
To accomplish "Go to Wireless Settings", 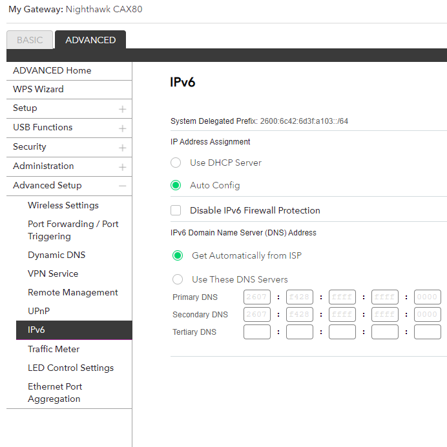I will pos(63,206).
